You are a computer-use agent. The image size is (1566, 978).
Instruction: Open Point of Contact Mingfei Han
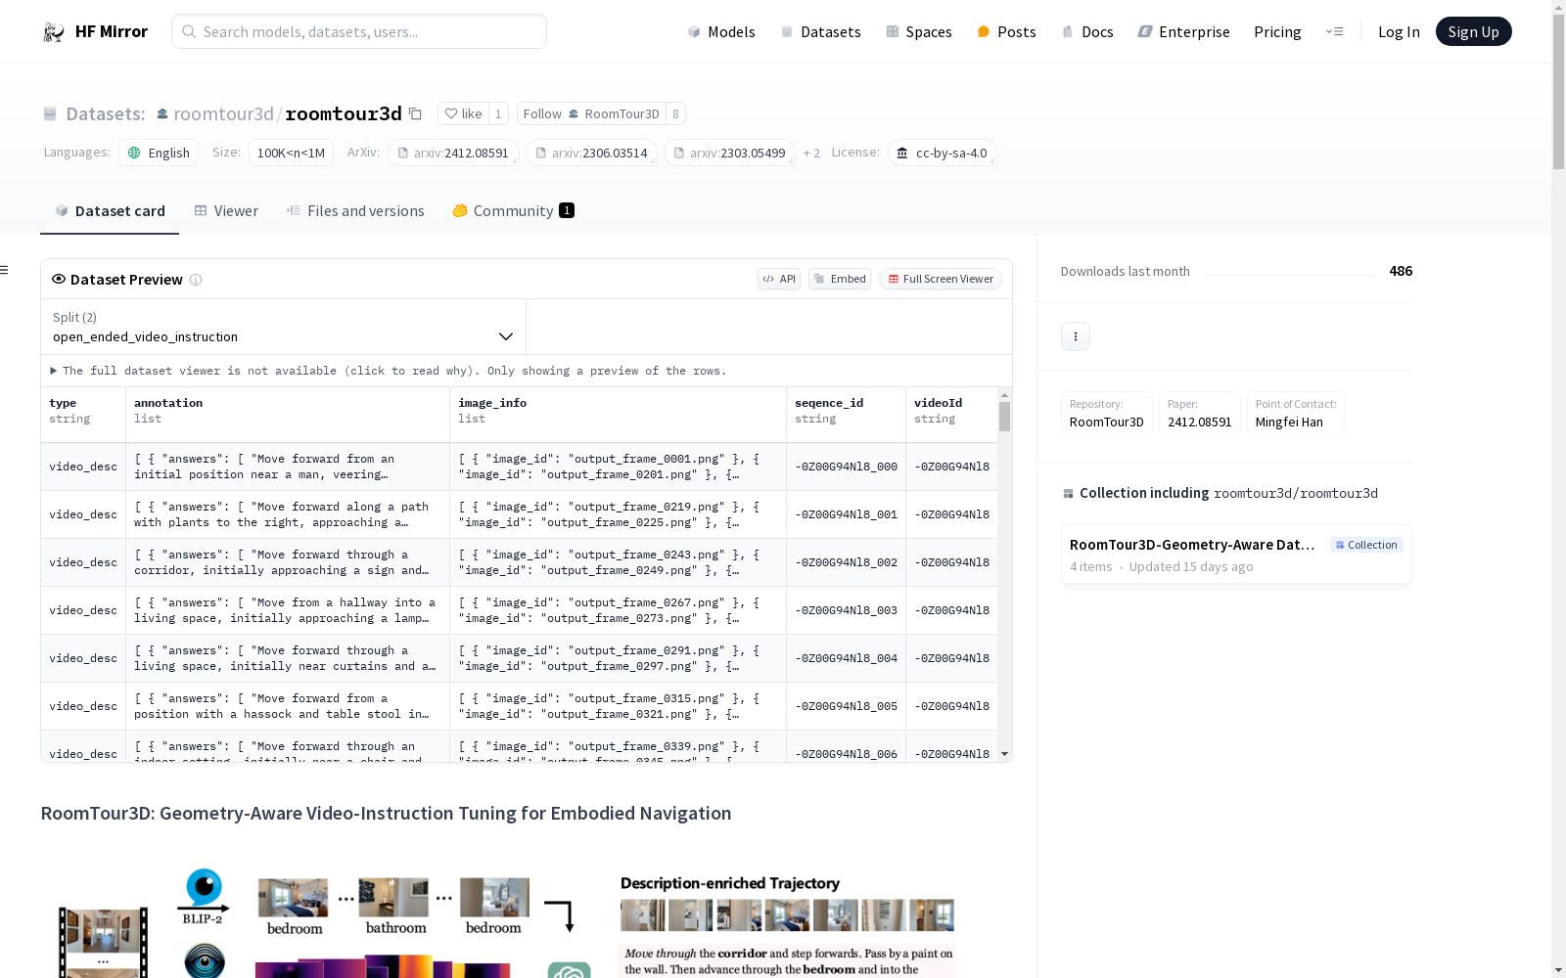(1296, 414)
